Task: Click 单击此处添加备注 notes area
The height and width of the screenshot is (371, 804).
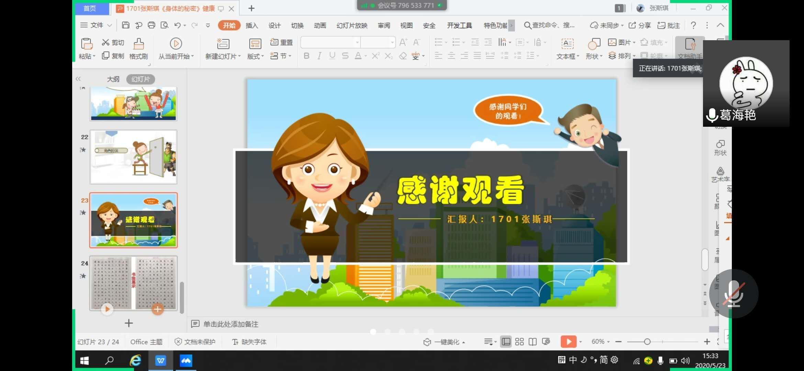Action: [231, 324]
